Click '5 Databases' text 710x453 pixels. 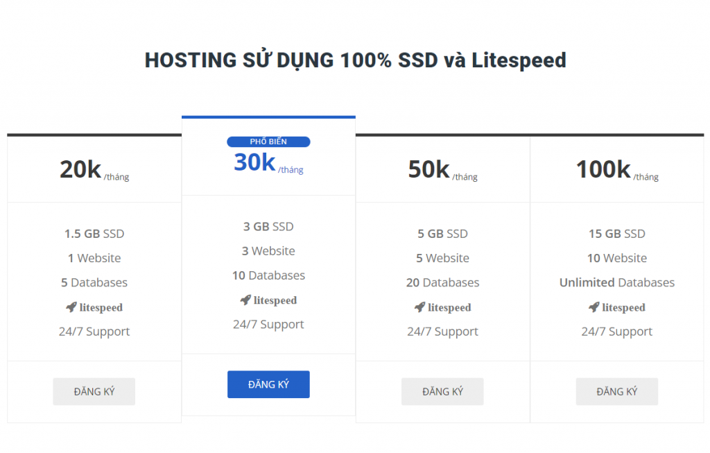pos(94,282)
